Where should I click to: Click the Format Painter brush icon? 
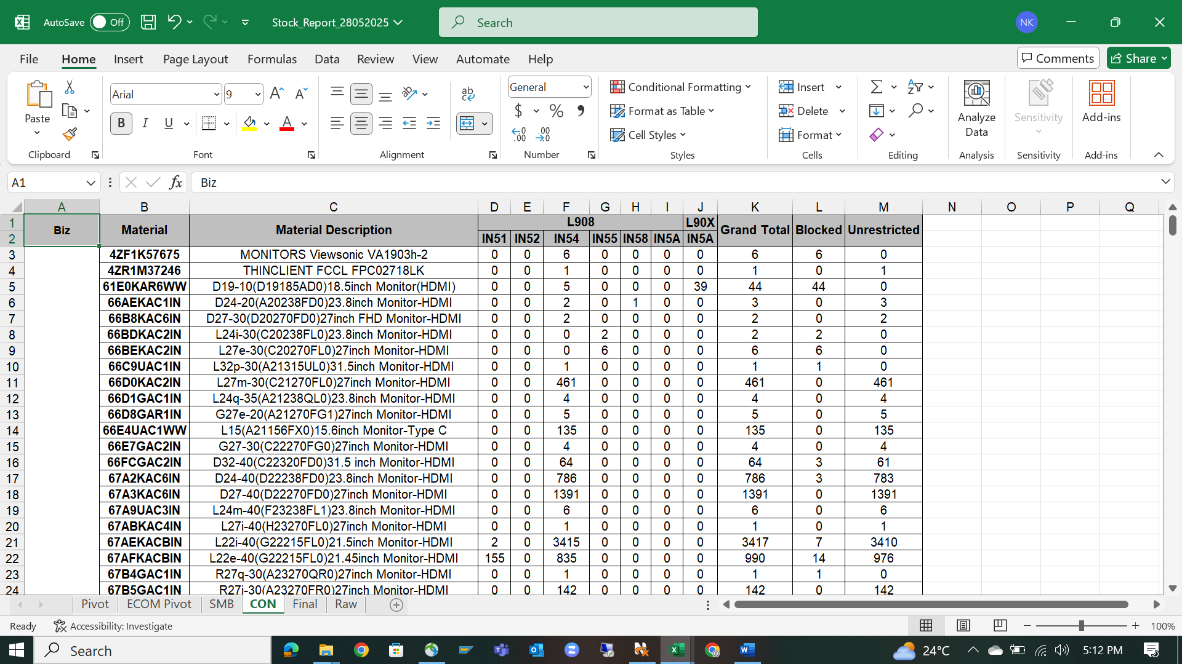point(70,134)
